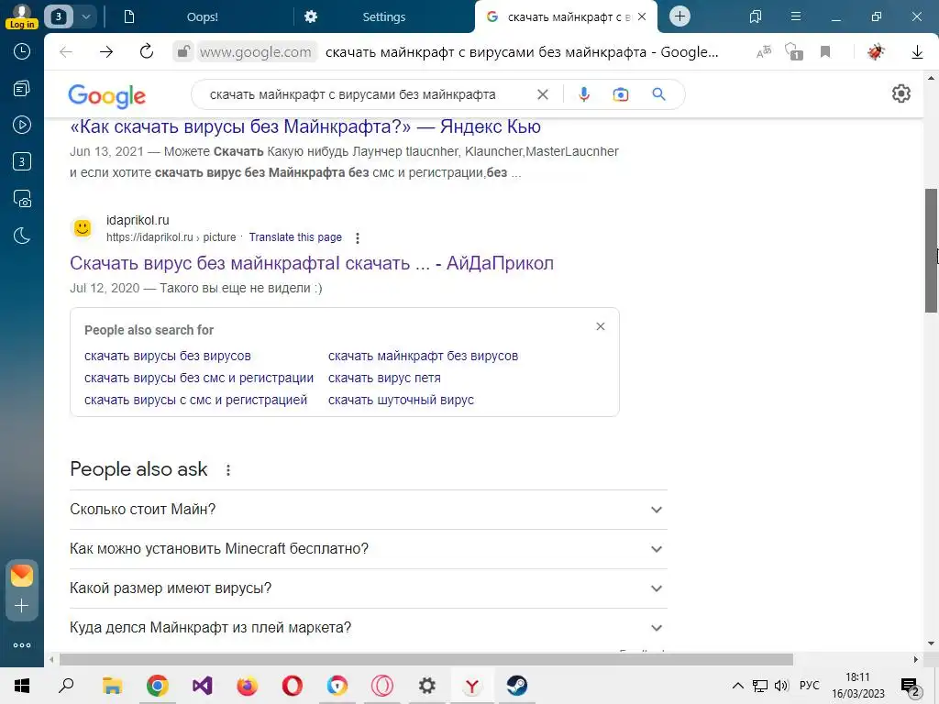Viewport: 939px width, 704px height.
Task: Toggle dark mode with the moon icon
Action: [22, 236]
